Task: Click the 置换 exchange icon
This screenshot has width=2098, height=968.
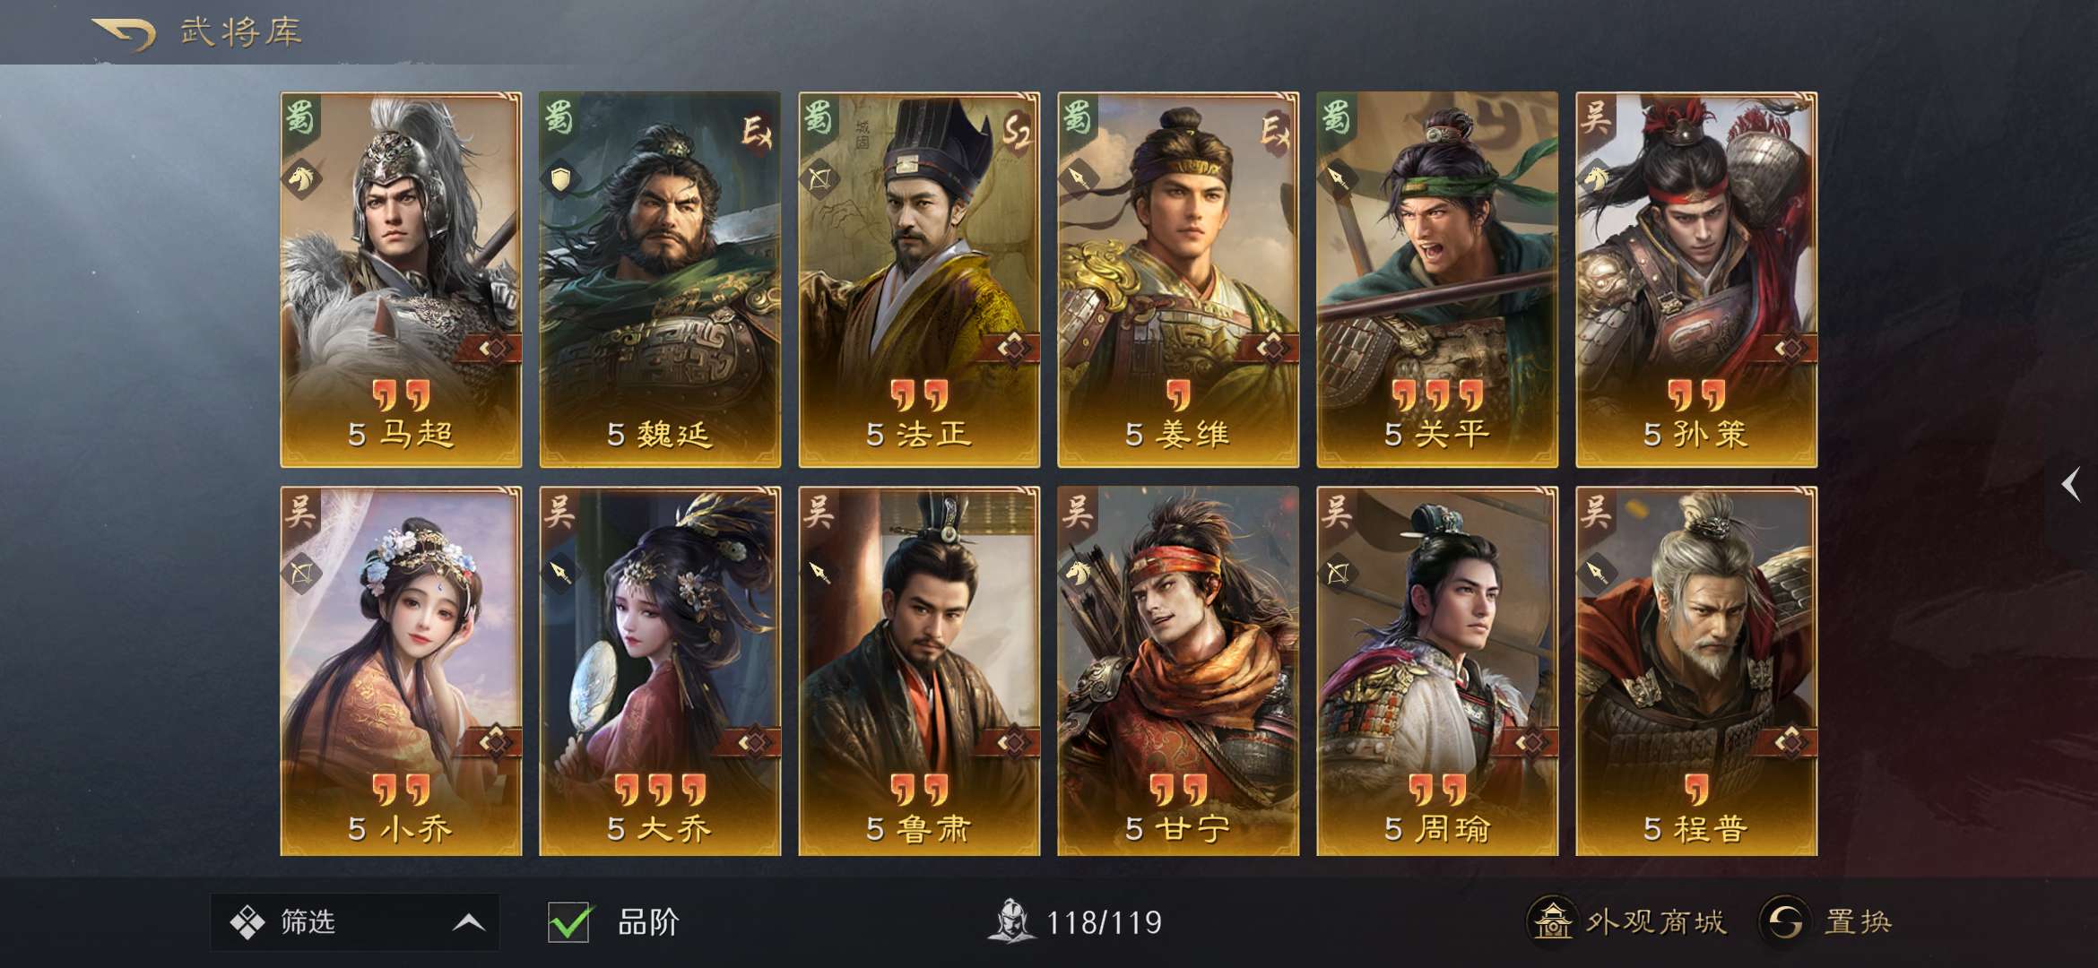Action: (x=1783, y=920)
